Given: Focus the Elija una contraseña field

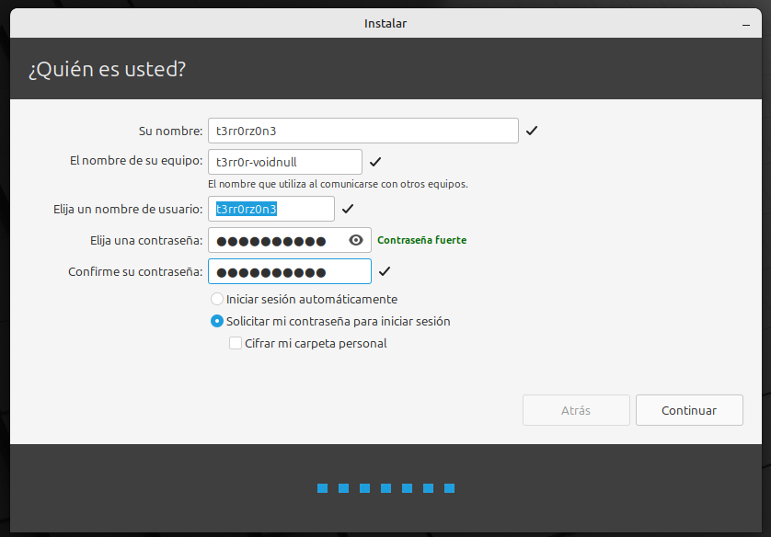Looking at the screenshot, I should [x=276, y=241].
